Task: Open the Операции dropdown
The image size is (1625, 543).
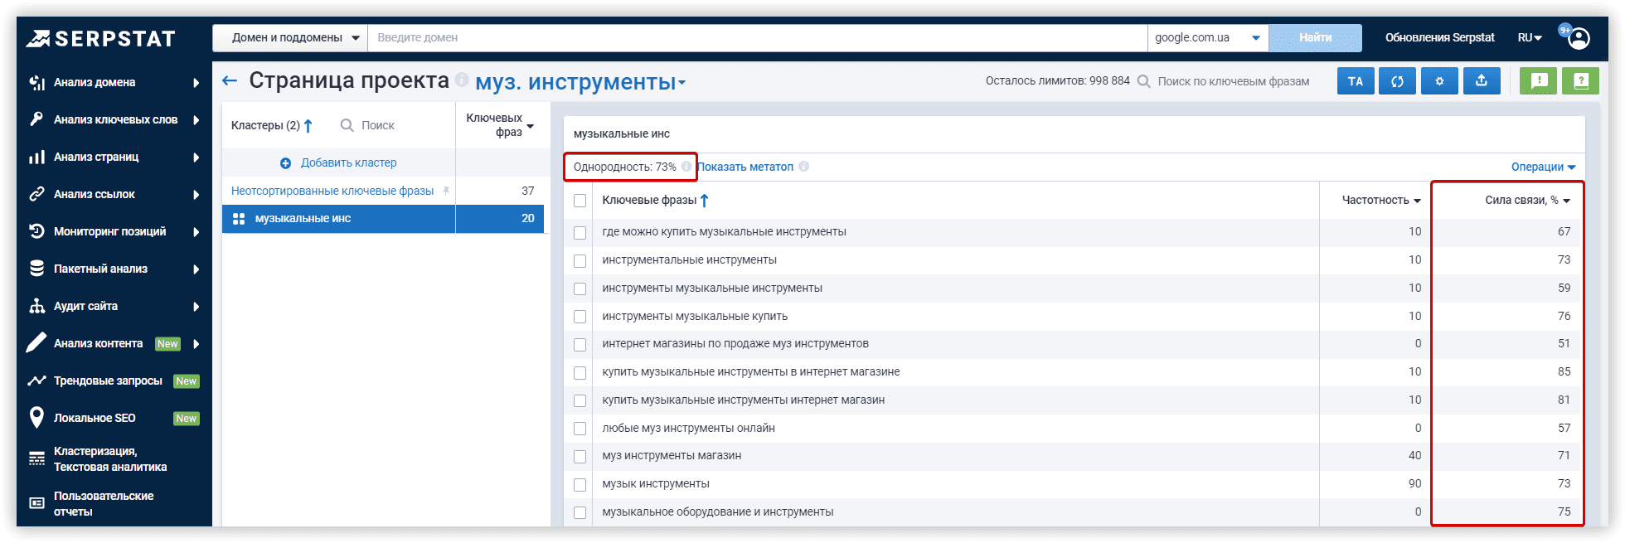Action: point(1543,167)
